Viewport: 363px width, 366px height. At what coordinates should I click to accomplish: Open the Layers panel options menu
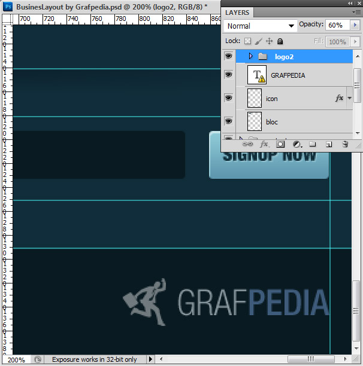356,12
